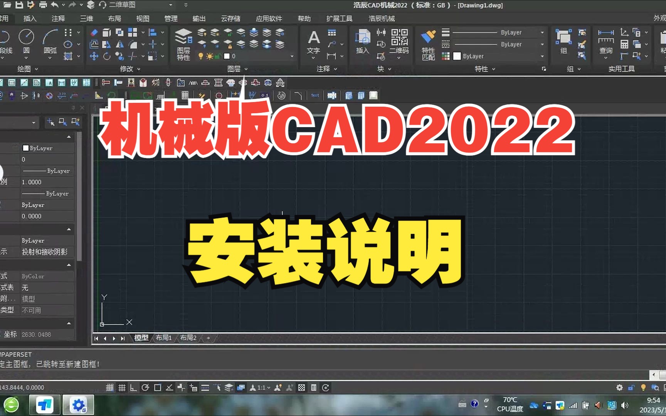Switch to 模型 tab

point(141,338)
